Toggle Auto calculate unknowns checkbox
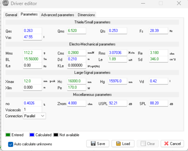This screenshot has width=188, height=151. [11, 144]
